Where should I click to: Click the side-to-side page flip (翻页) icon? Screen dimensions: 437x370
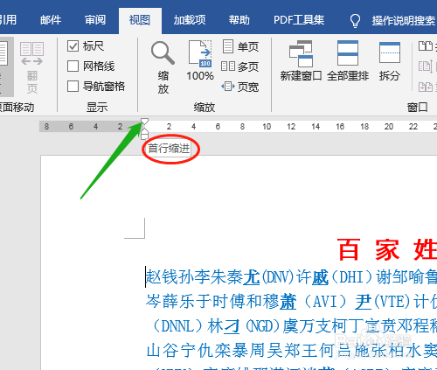coord(31,68)
